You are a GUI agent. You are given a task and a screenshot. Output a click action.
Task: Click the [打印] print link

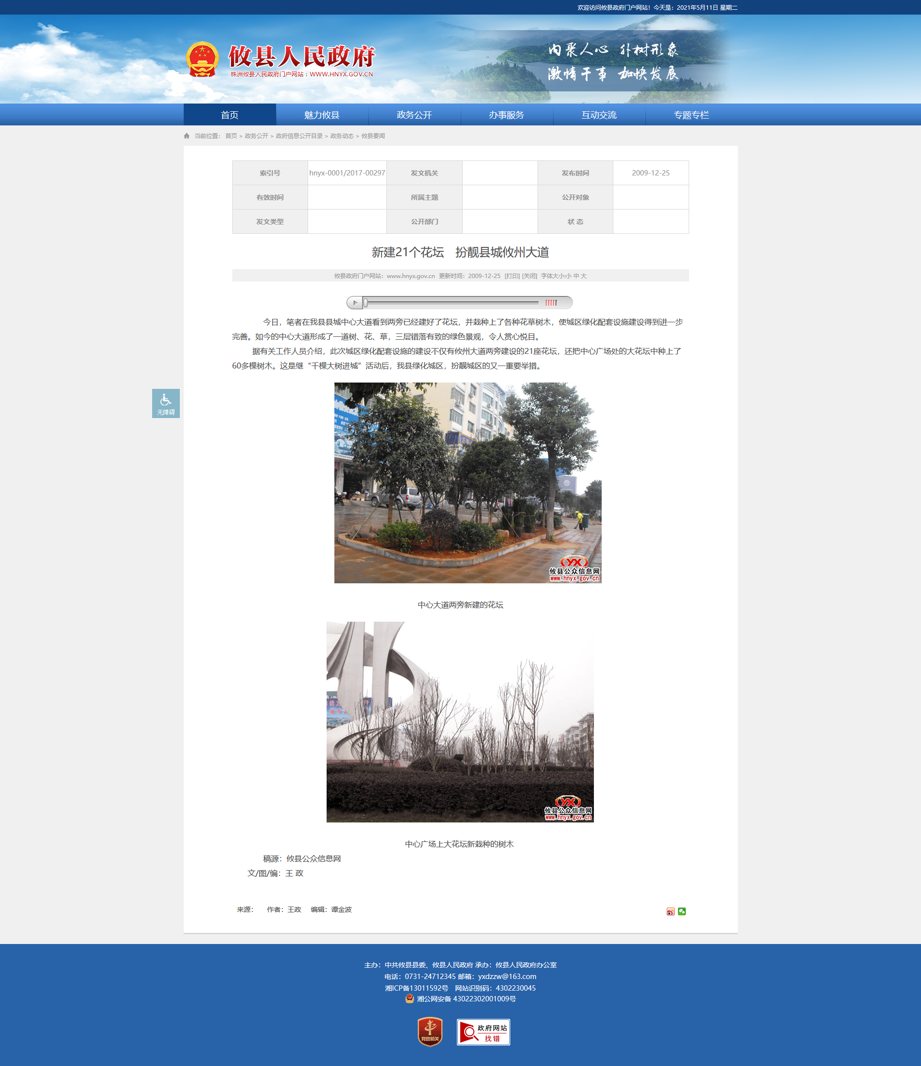512,276
